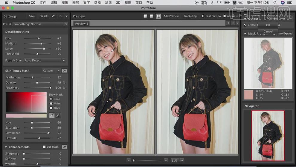Collapse the Enhancements section triangle
This screenshot has height=167, width=296.
(6, 147)
